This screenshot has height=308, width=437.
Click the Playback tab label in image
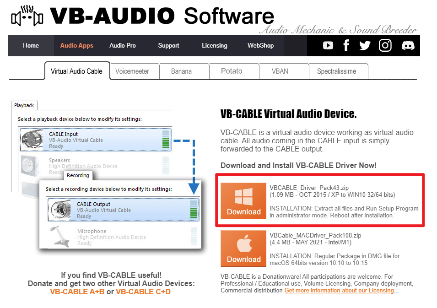[24, 105]
